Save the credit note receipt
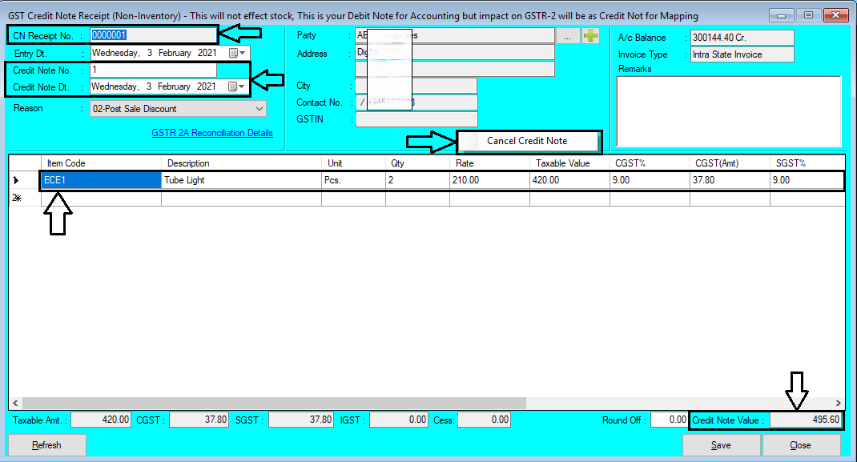 point(720,444)
